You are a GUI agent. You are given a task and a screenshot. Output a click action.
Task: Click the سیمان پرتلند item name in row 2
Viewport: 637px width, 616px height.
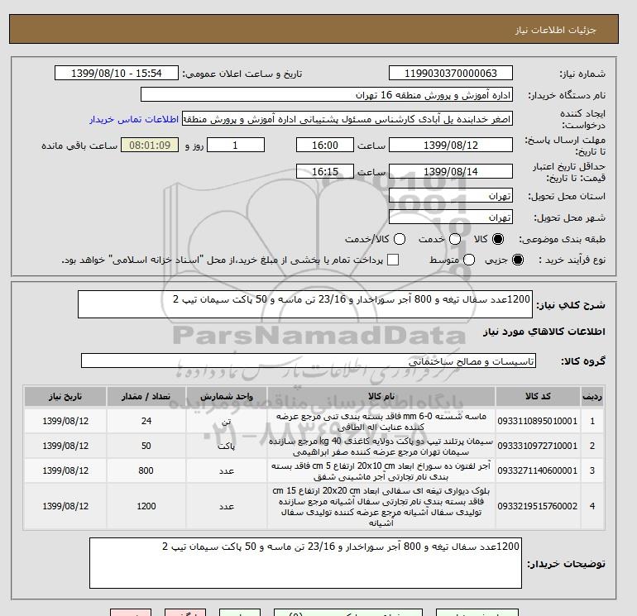(381, 446)
